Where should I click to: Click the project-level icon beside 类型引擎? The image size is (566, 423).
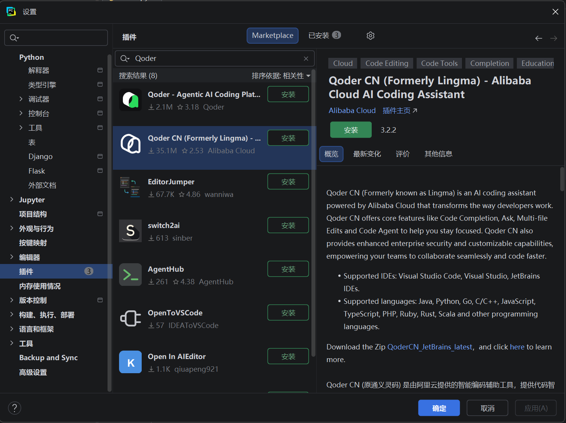100,84
